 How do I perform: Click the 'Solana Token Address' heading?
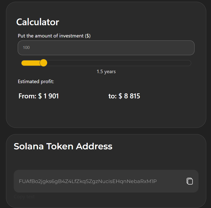[63, 146]
